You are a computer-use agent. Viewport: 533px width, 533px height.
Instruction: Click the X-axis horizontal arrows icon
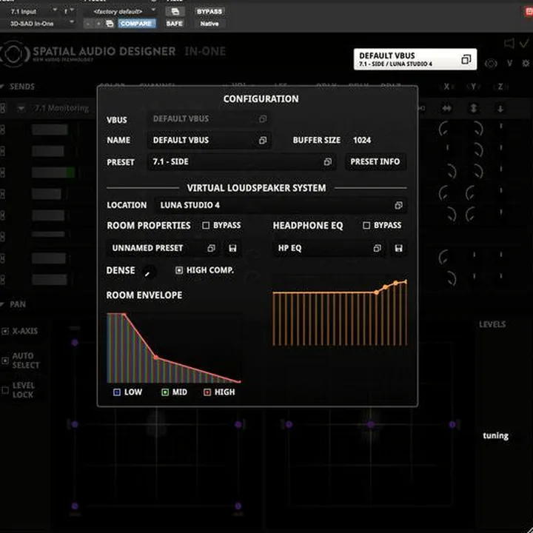tap(446, 108)
